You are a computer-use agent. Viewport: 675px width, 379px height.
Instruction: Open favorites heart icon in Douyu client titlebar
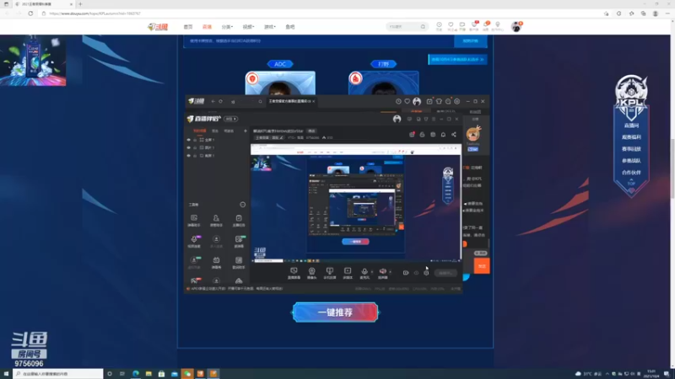click(x=408, y=101)
